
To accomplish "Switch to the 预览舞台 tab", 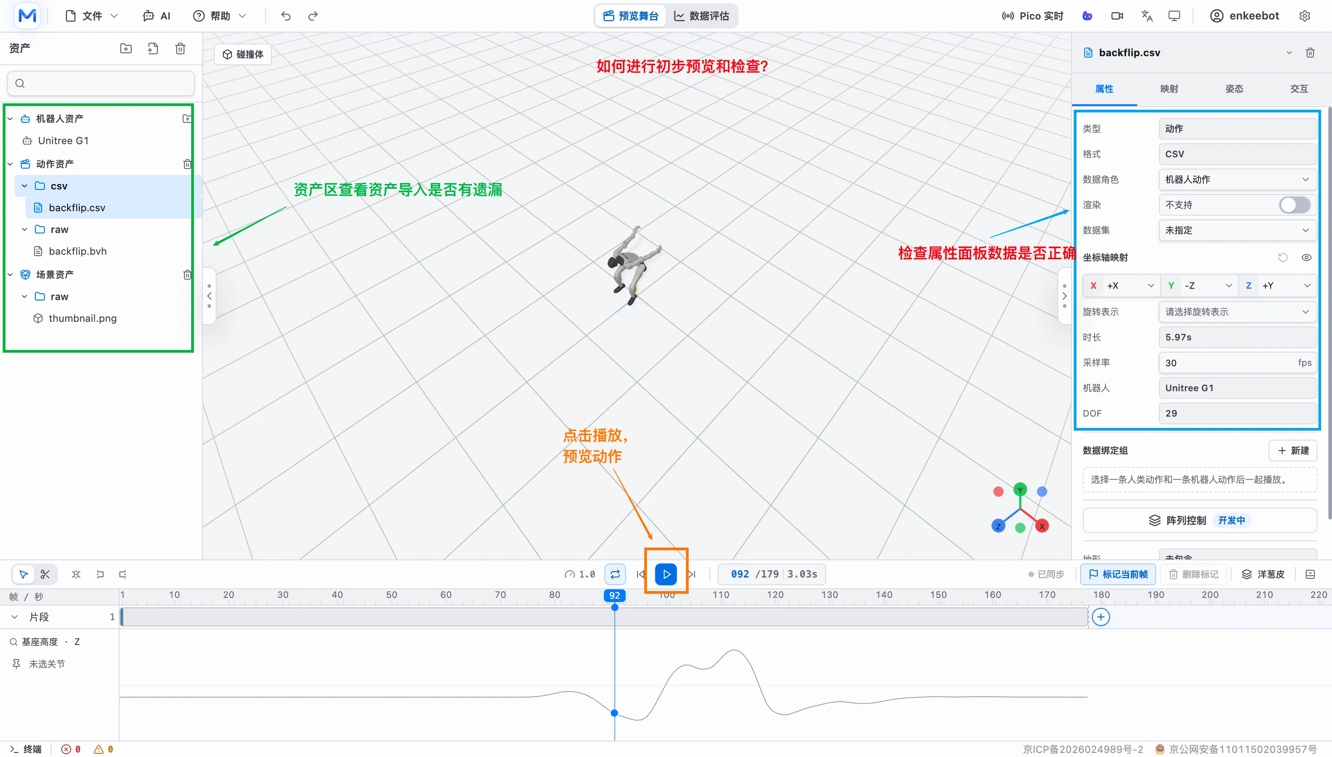I will (631, 16).
